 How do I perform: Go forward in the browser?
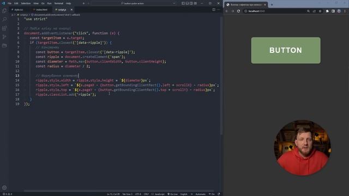[233, 11]
